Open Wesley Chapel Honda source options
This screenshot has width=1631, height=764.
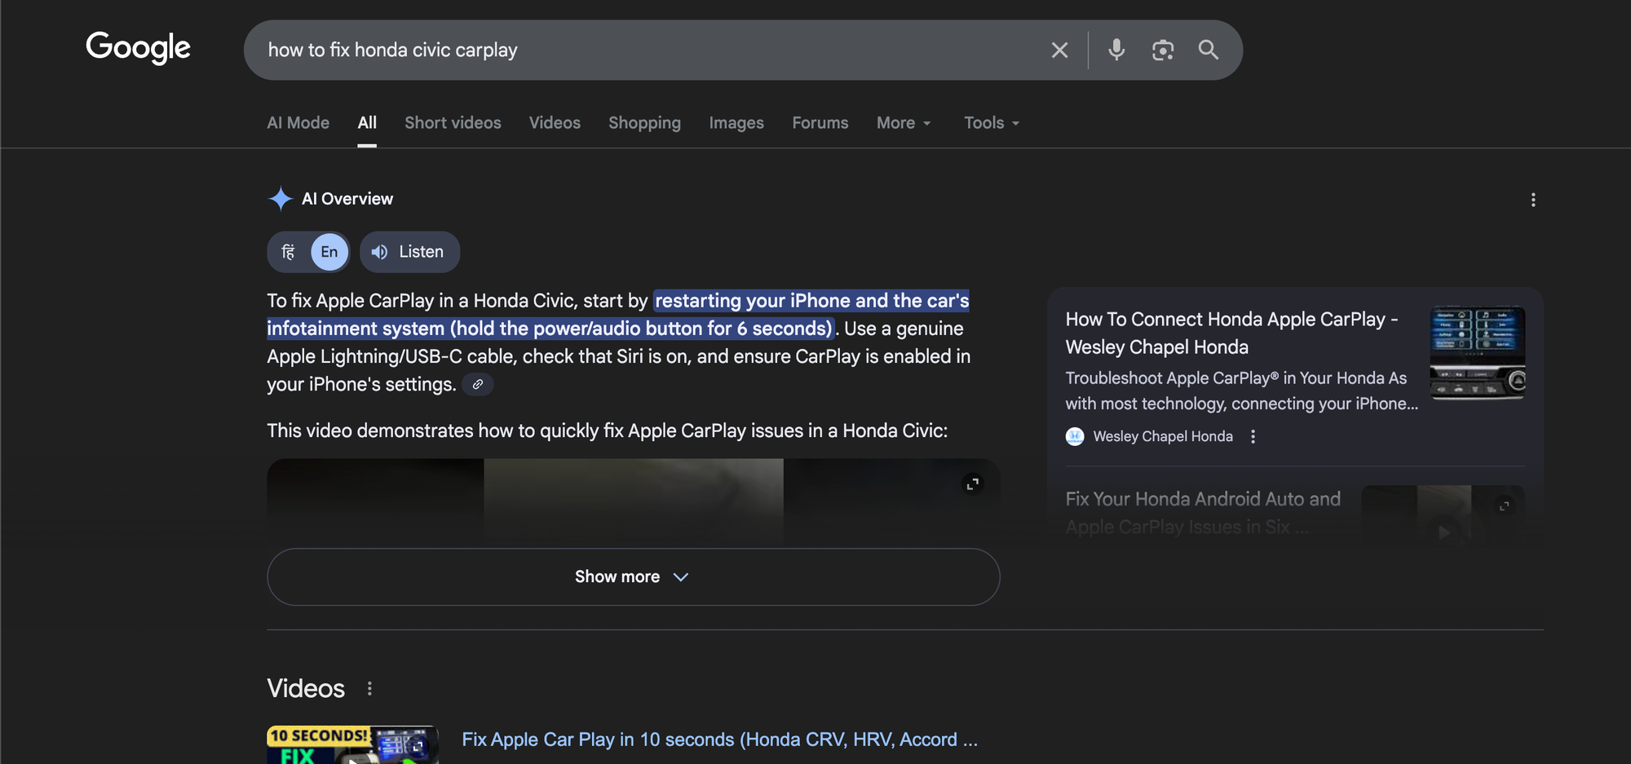pos(1253,437)
